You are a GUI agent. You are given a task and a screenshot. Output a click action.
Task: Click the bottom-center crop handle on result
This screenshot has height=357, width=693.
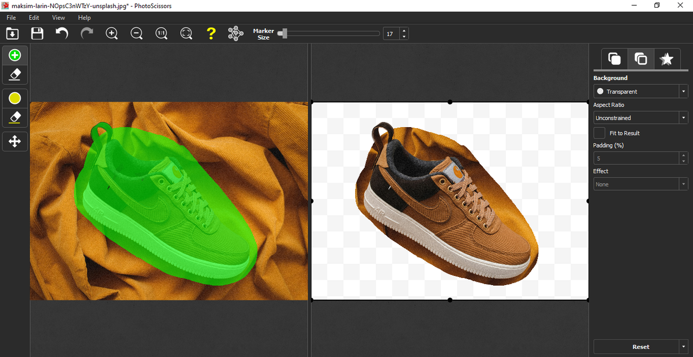[x=450, y=299]
